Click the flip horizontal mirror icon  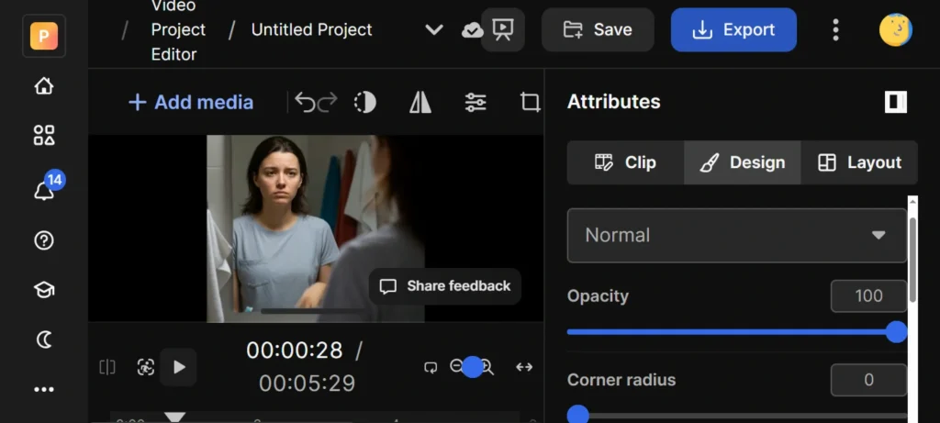[420, 102]
